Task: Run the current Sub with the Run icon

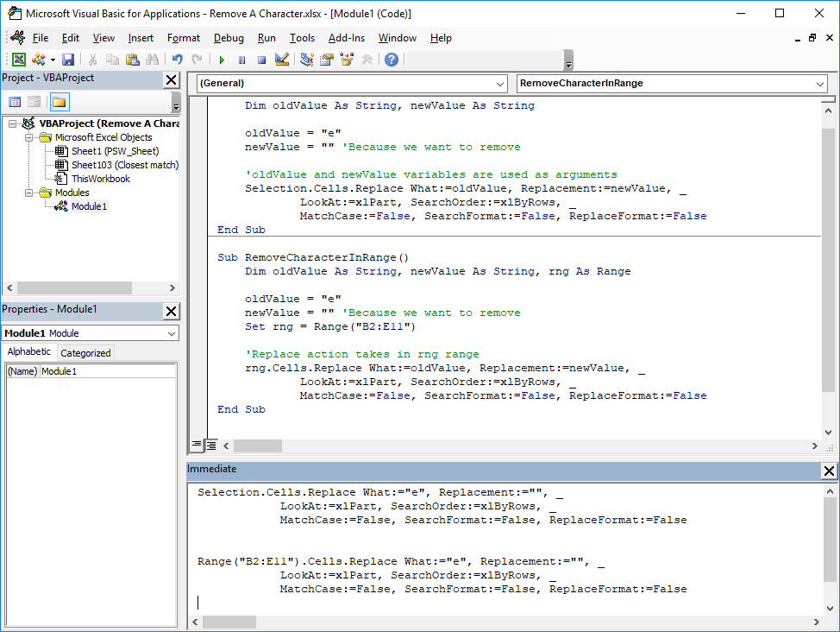Action: (x=221, y=59)
